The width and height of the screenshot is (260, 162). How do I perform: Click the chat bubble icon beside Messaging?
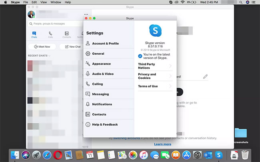[x=88, y=94]
